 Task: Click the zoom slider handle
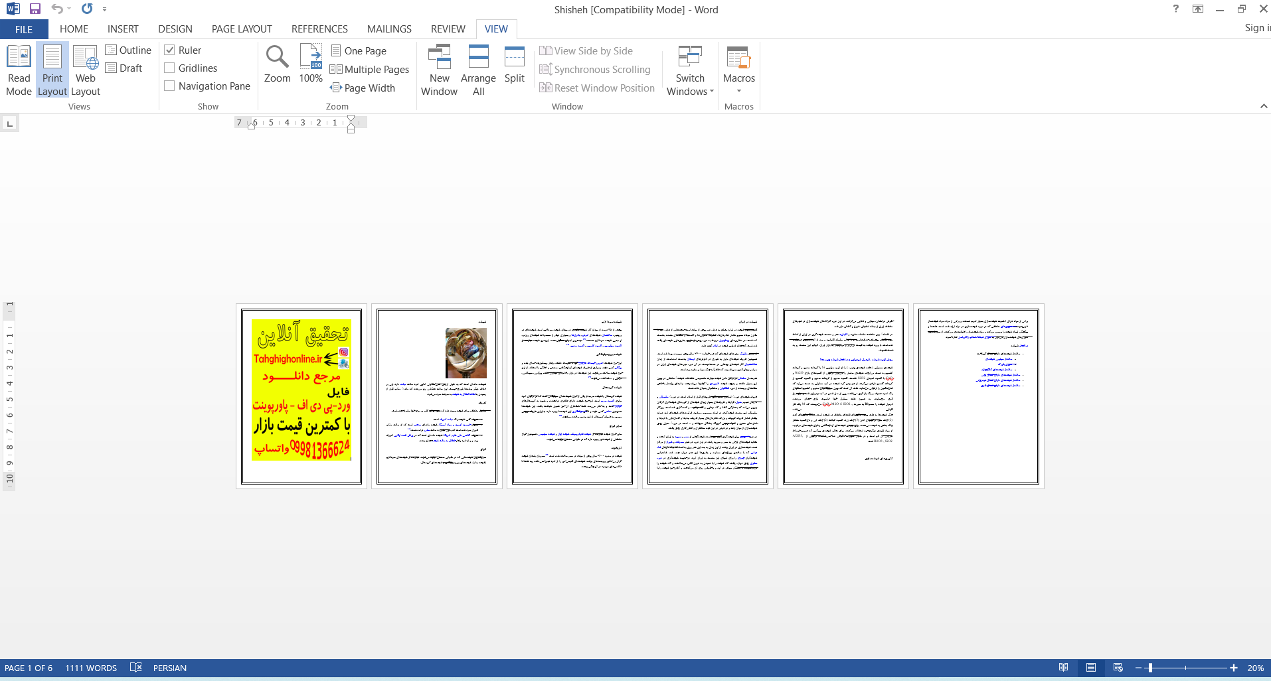point(1150,668)
